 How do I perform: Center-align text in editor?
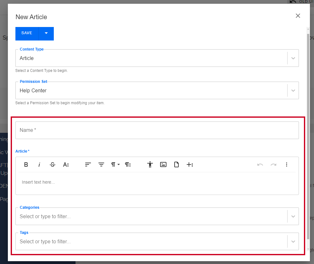(101, 164)
